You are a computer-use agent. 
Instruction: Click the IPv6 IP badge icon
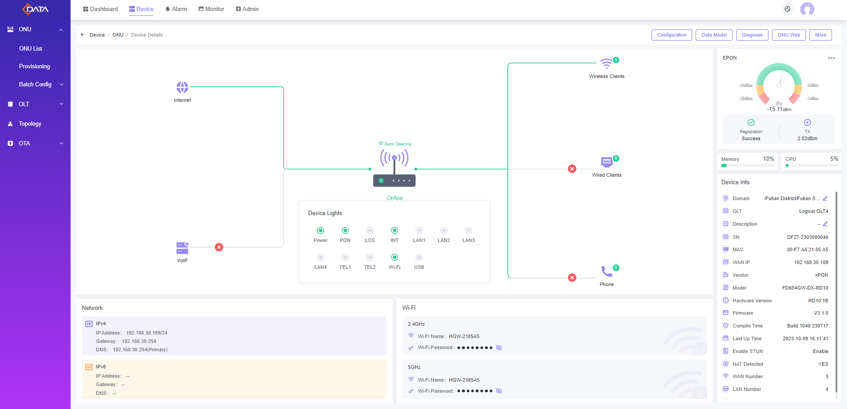(89, 367)
